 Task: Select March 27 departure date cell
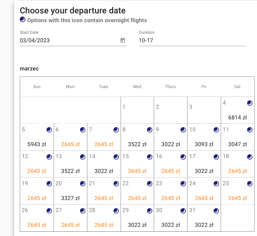point(71,218)
